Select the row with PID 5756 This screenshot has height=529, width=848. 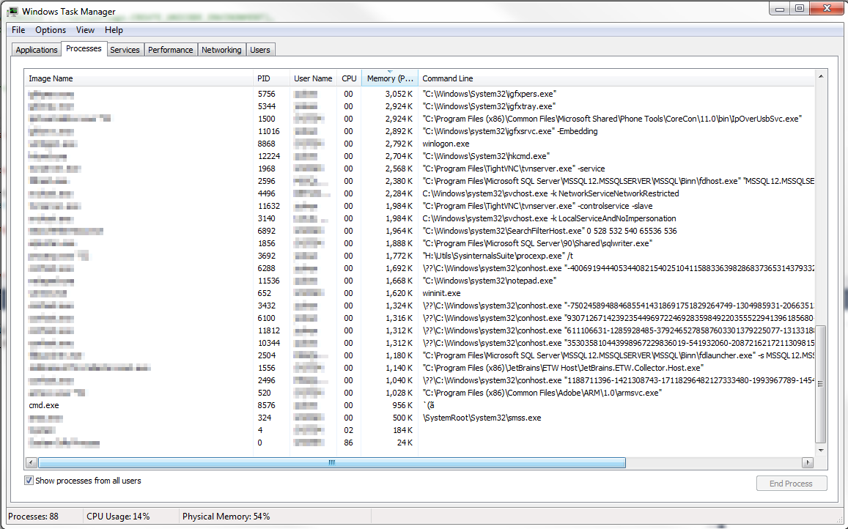pos(420,94)
